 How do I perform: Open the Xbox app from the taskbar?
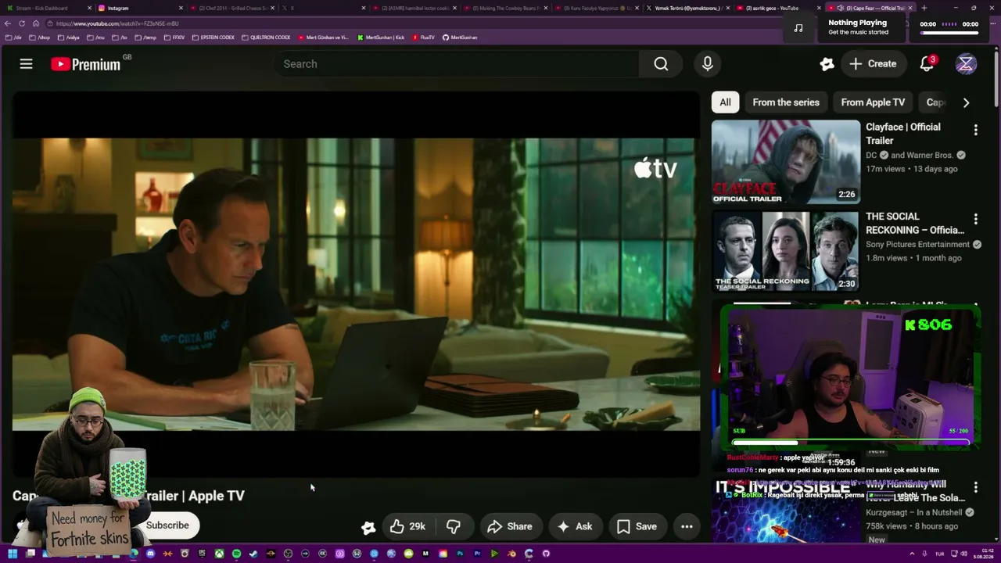(x=219, y=554)
